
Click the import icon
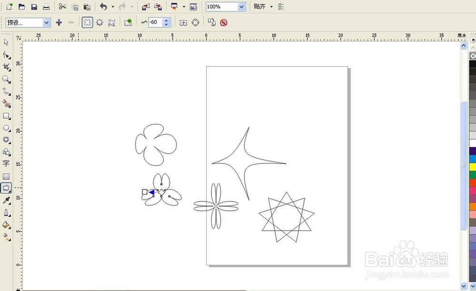(146, 6)
